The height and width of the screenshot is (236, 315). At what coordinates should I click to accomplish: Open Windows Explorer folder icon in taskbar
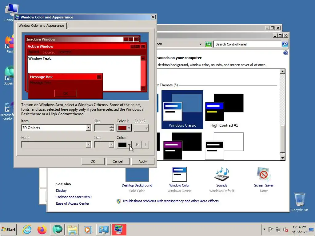73,229
